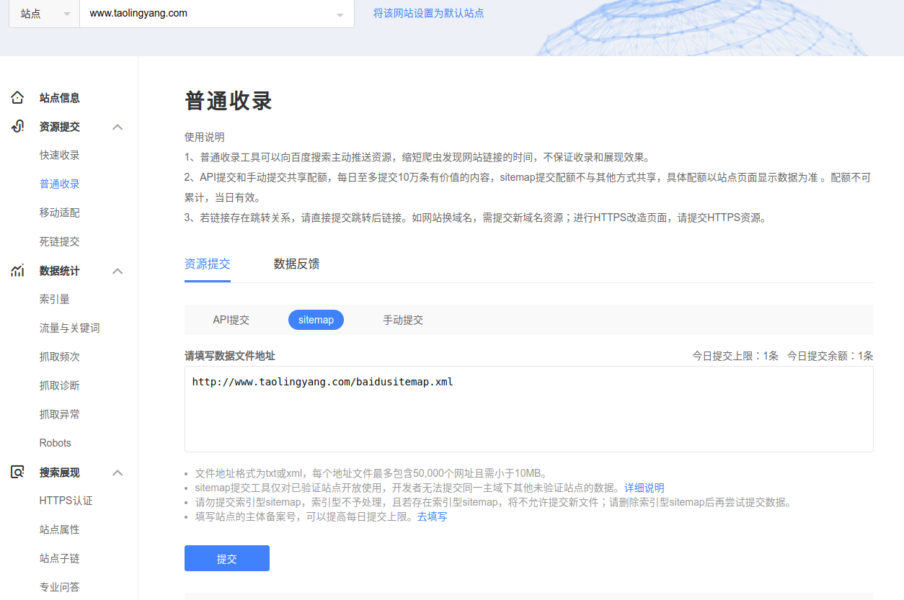Open 抓取频次 in the sidebar

(60, 357)
